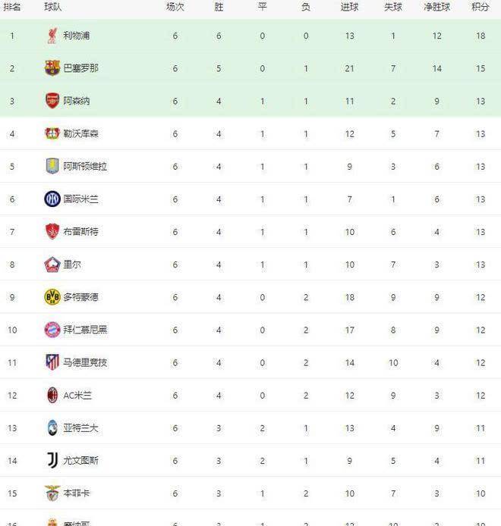Screen dimensions: 501x526
Task: Click the Barcelona club crest
Action: pyautogui.click(x=52, y=68)
